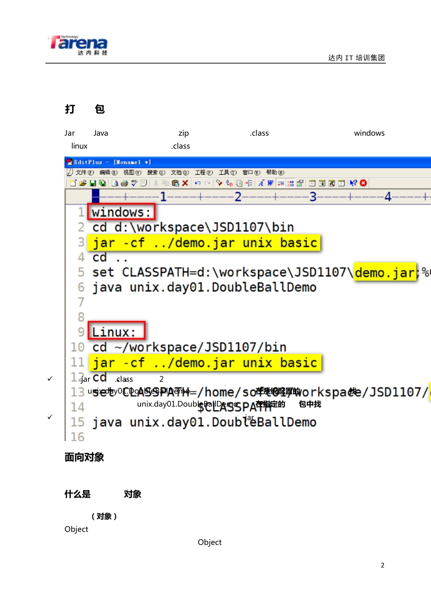Screen dimensions: 431x609
Task: Click 'cd ~/workspace/JSD1107/bin' on line 10
Action: click(x=190, y=347)
